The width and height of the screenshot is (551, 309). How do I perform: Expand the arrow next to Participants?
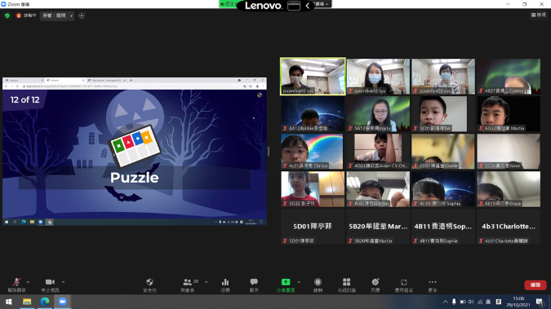click(x=207, y=282)
